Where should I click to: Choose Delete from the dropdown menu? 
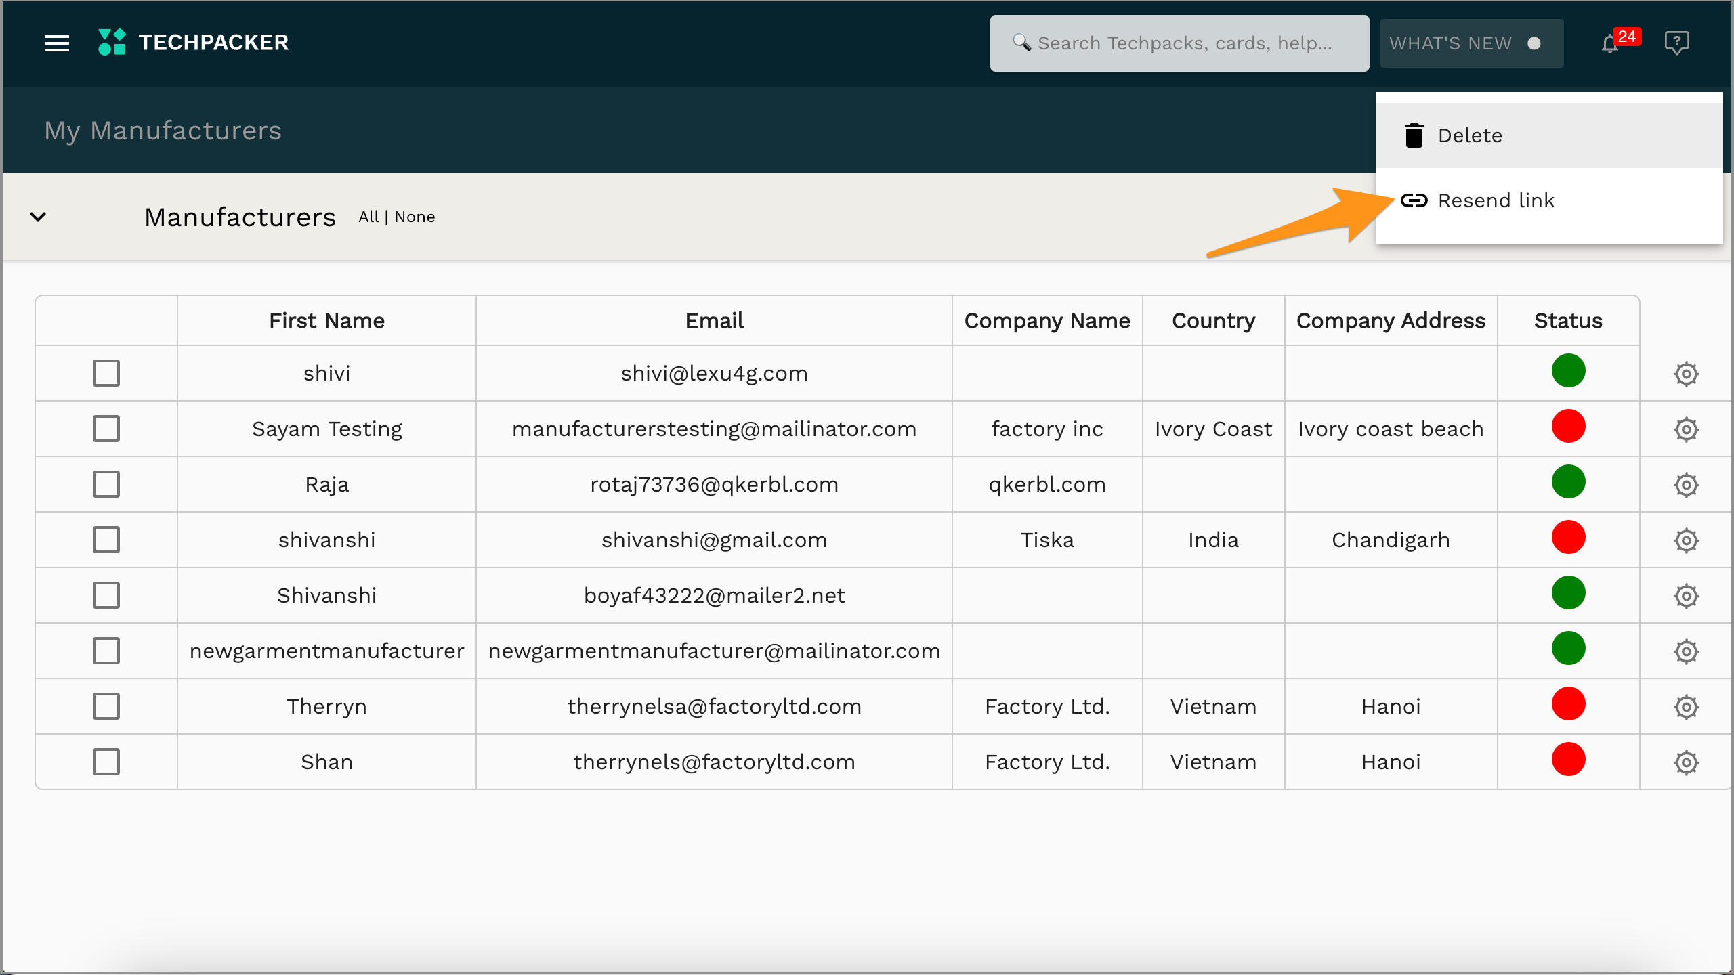pyautogui.click(x=1549, y=135)
